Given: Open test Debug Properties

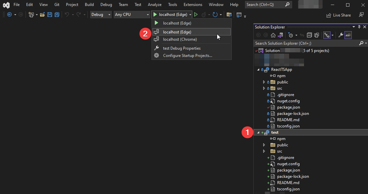Looking at the screenshot, I should click(191, 48).
